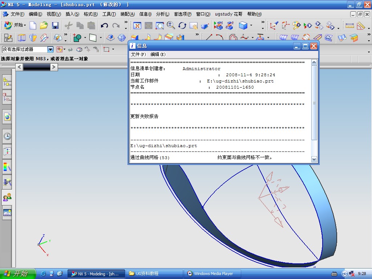Screen dimensions: 372x279
Task: Activate the Rotate view tool
Action: coord(182,25)
